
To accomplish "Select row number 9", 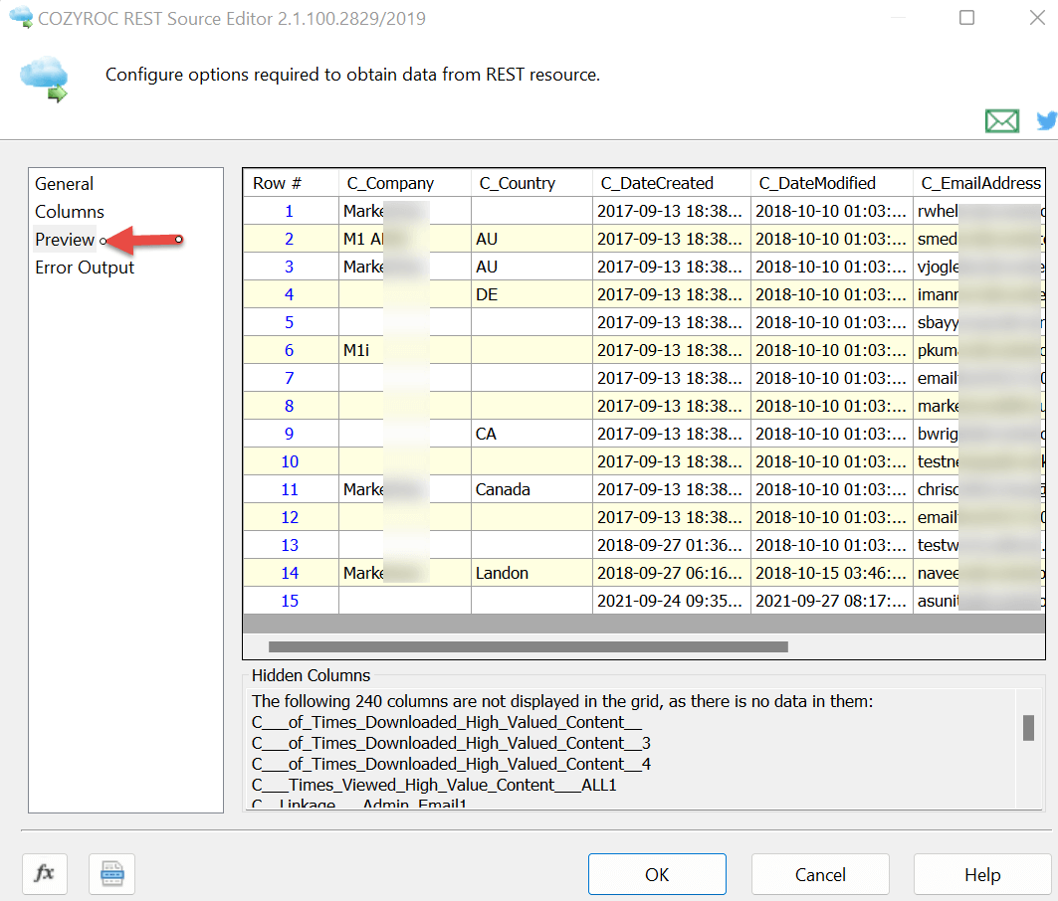I will [x=290, y=434].
